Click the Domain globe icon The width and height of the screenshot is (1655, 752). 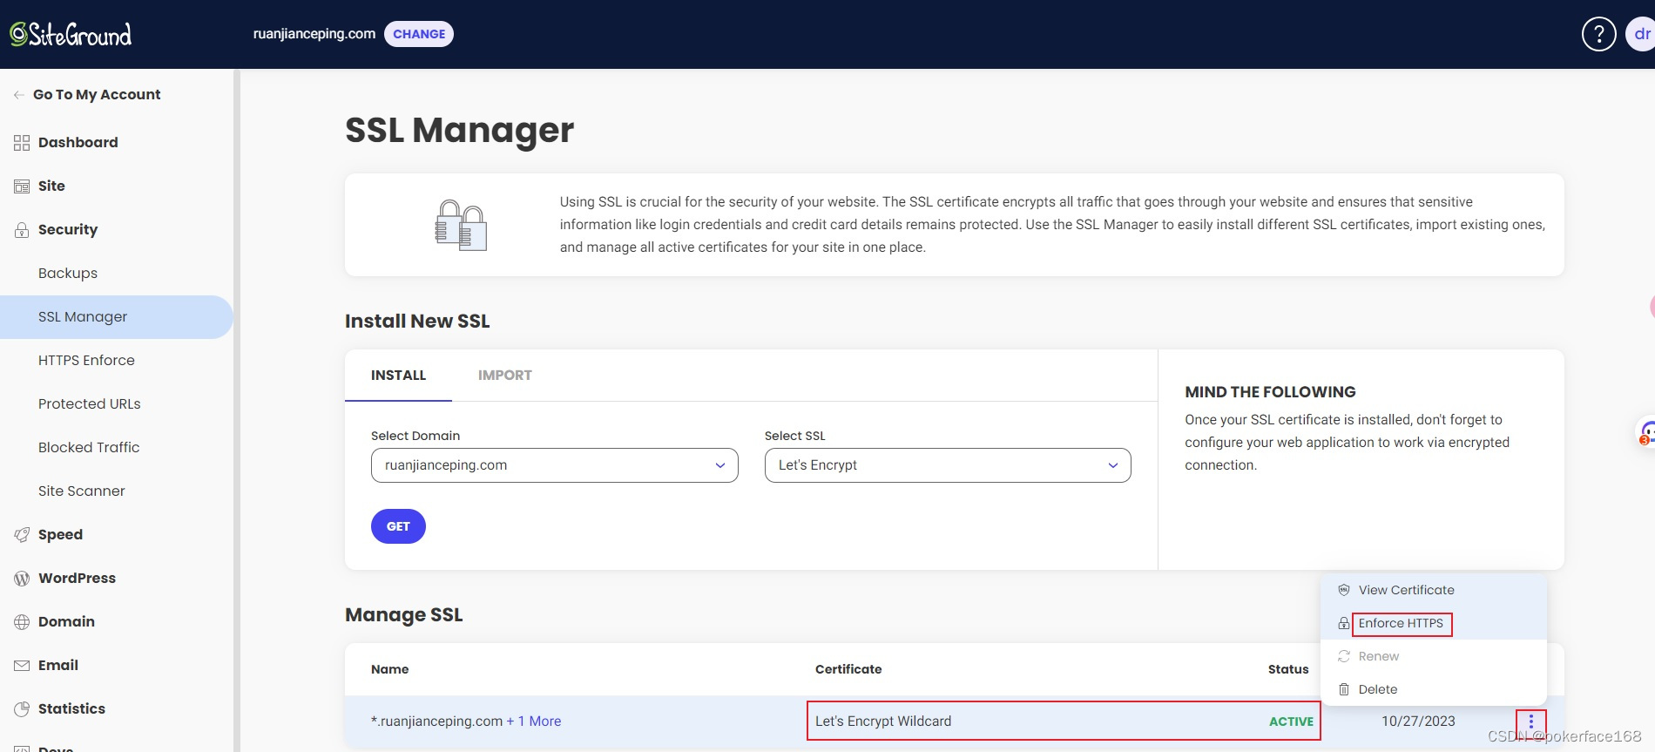click(x=22, y=622)
